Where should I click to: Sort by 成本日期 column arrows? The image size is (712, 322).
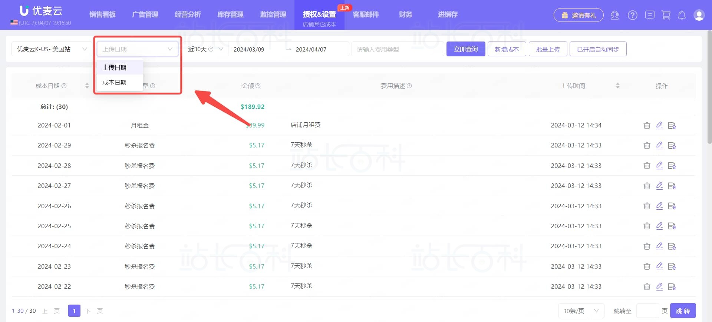87,86
